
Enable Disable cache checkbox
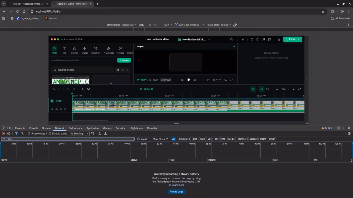pos(50,134)
